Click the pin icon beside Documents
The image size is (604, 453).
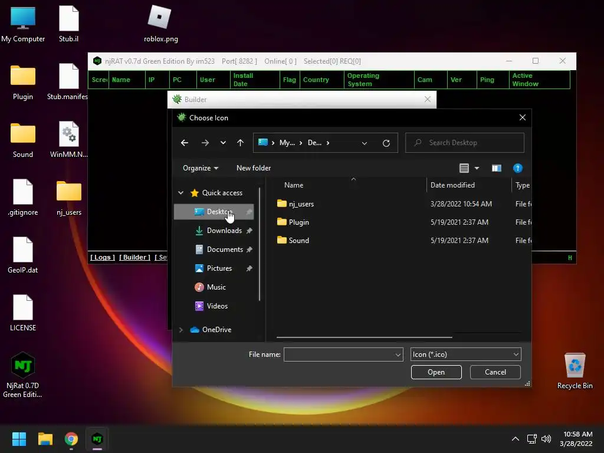coord(250,250)
